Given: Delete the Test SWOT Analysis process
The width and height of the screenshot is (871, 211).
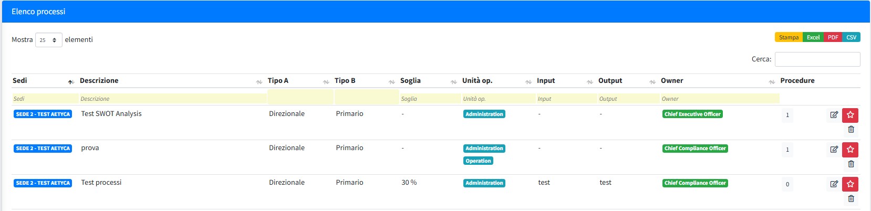Looking at the screenshot, I should click(x=851, y=129).
